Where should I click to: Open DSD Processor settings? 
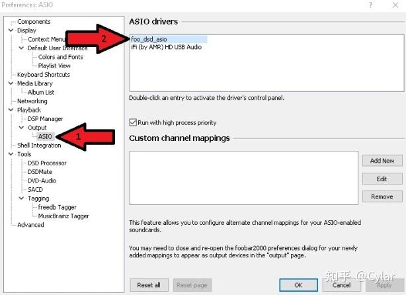click(47, 163)
